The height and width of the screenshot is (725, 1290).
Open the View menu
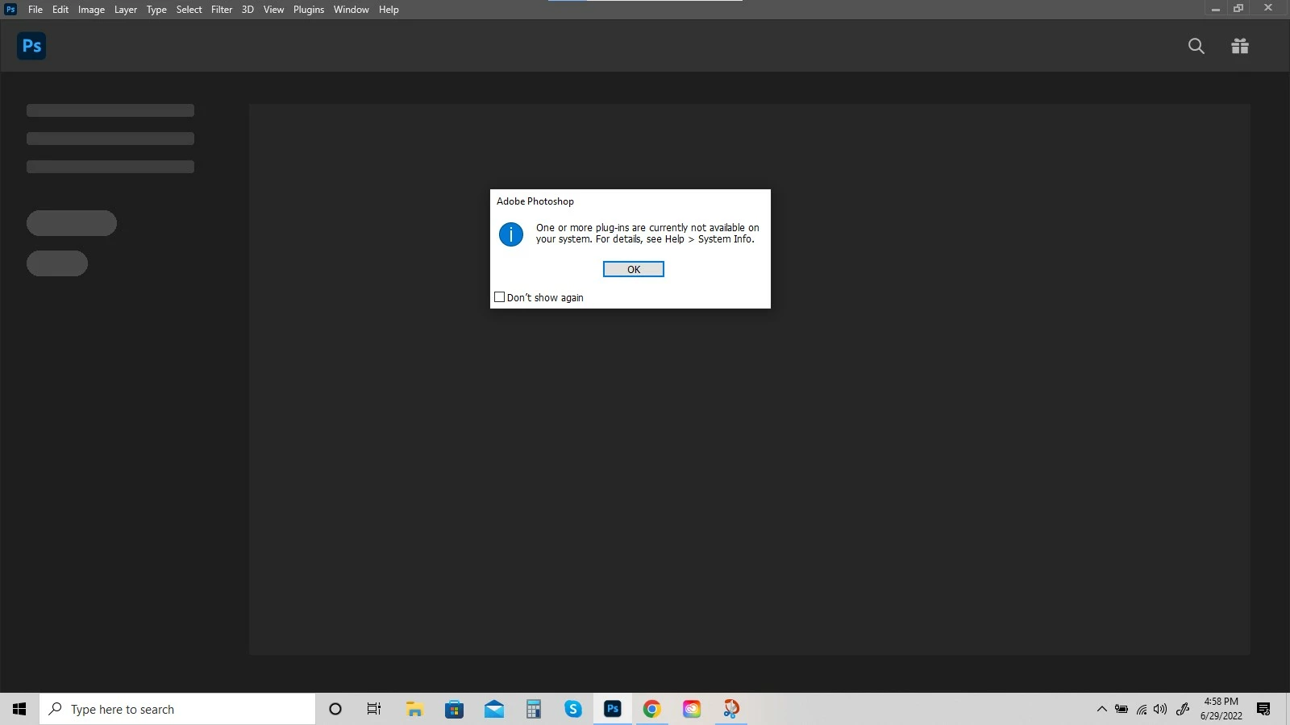point(273,10)
